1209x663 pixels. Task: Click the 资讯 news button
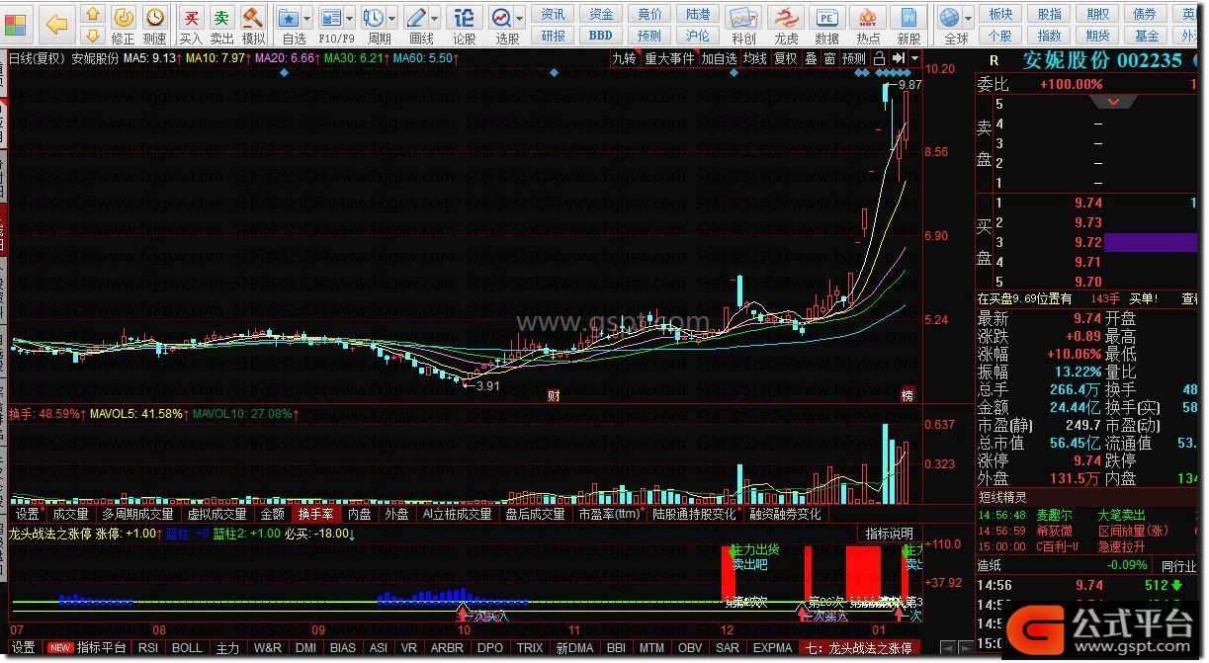click(554, 14)
